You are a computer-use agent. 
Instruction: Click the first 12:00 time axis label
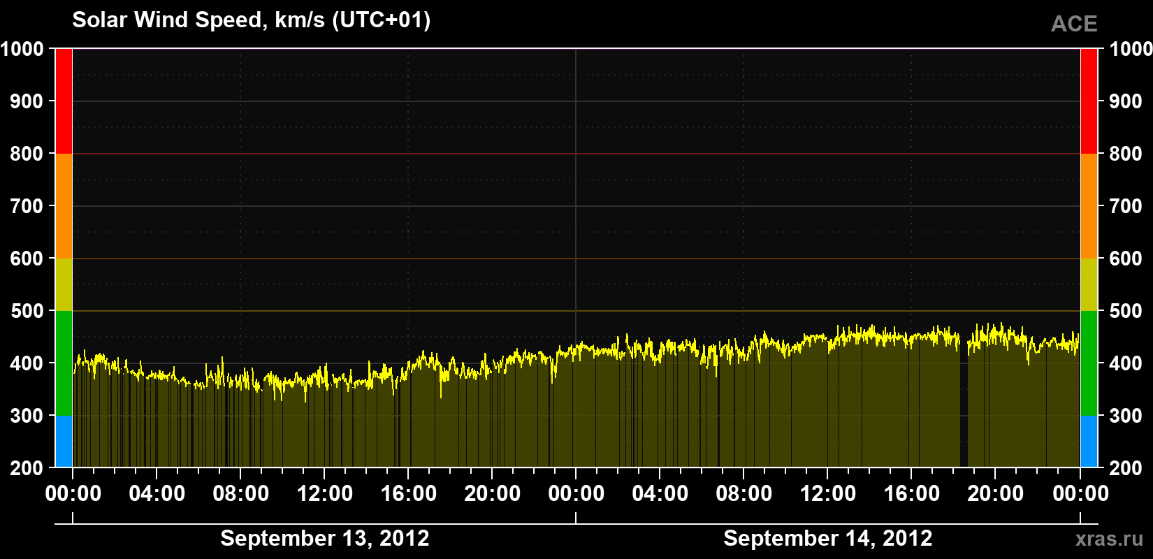coord(325,494)
